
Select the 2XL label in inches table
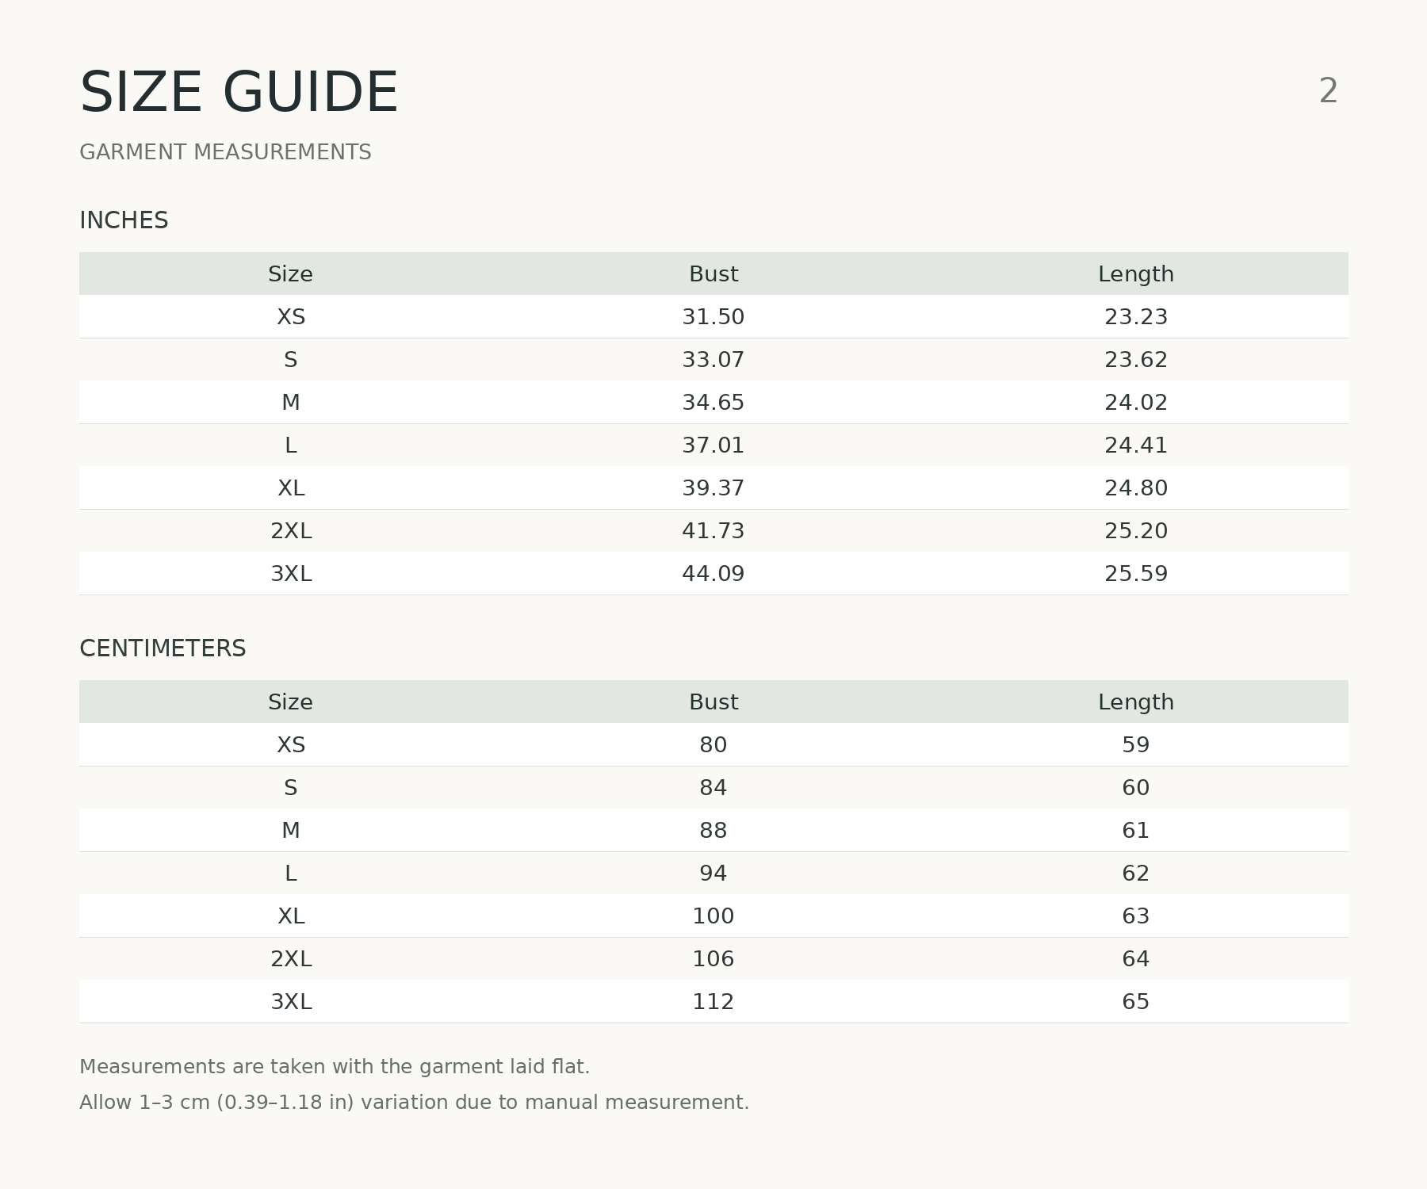(291, 531)
